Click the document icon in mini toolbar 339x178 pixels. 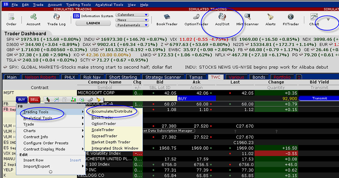tap(65, 100)
